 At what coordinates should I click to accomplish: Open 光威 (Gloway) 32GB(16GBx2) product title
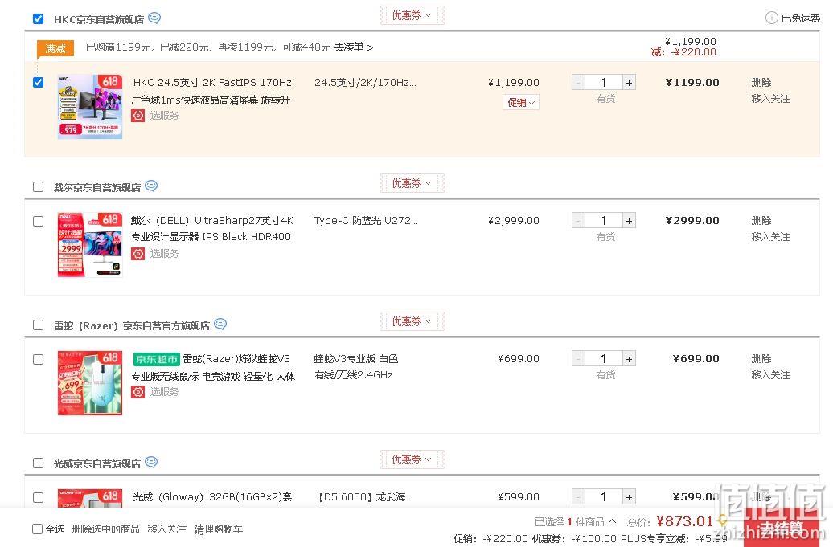[x=212, y=496]
